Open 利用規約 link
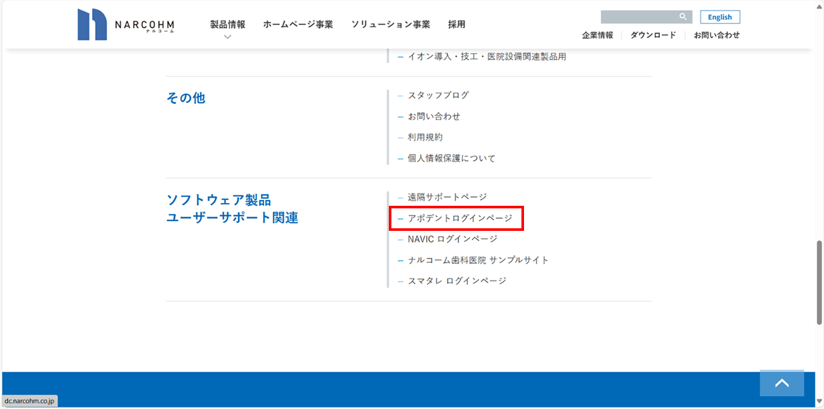 pyautogui.click(x=425, y=137)
